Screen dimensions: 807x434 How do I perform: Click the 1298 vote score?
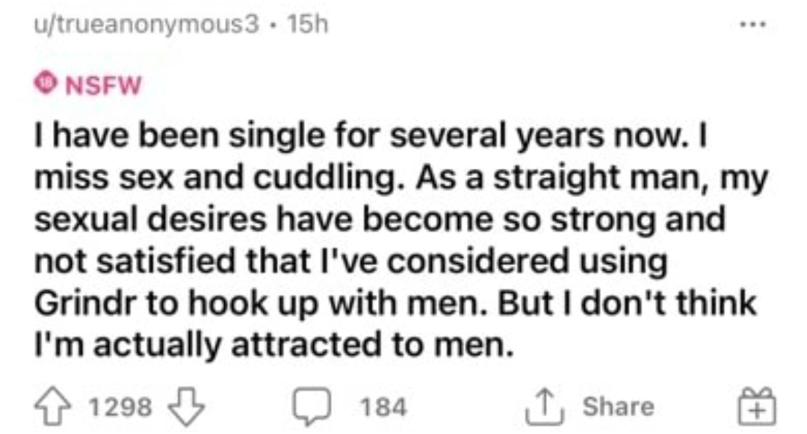click(x=120, y=407)
